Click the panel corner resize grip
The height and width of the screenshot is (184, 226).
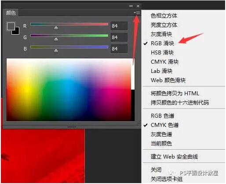[139, 123]
